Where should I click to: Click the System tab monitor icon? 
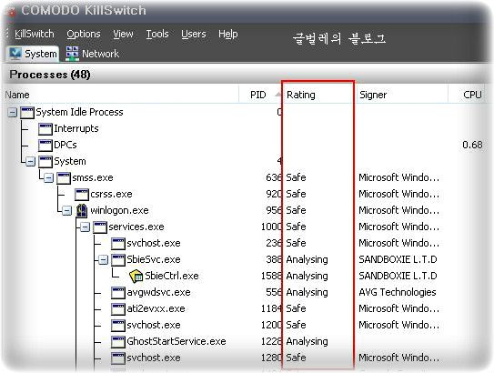pyautogui.click(x=15, y=54)
